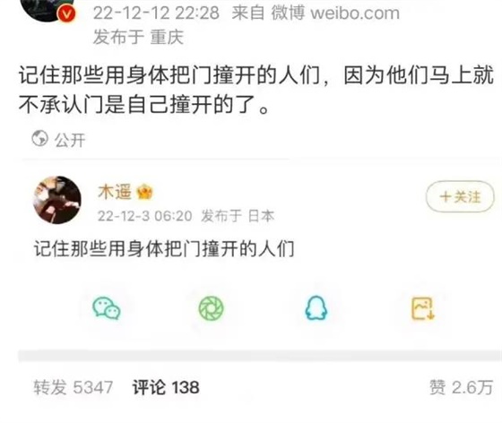
Task: Open the weibo.com source link
Action: 355,13
